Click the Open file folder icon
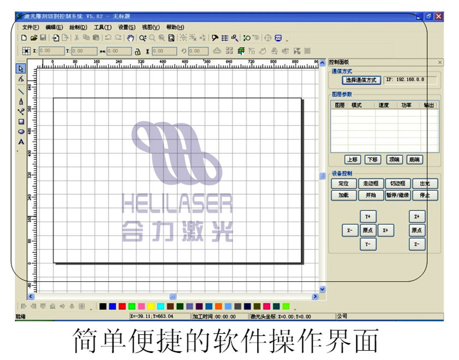 click(x=34, y=38)
